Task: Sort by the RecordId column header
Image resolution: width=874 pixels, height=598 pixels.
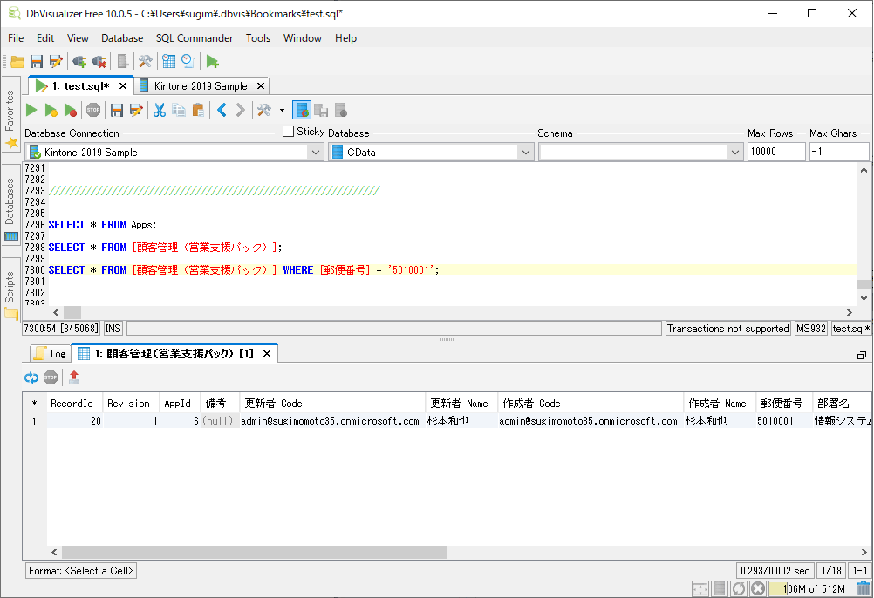Action: 75,403
